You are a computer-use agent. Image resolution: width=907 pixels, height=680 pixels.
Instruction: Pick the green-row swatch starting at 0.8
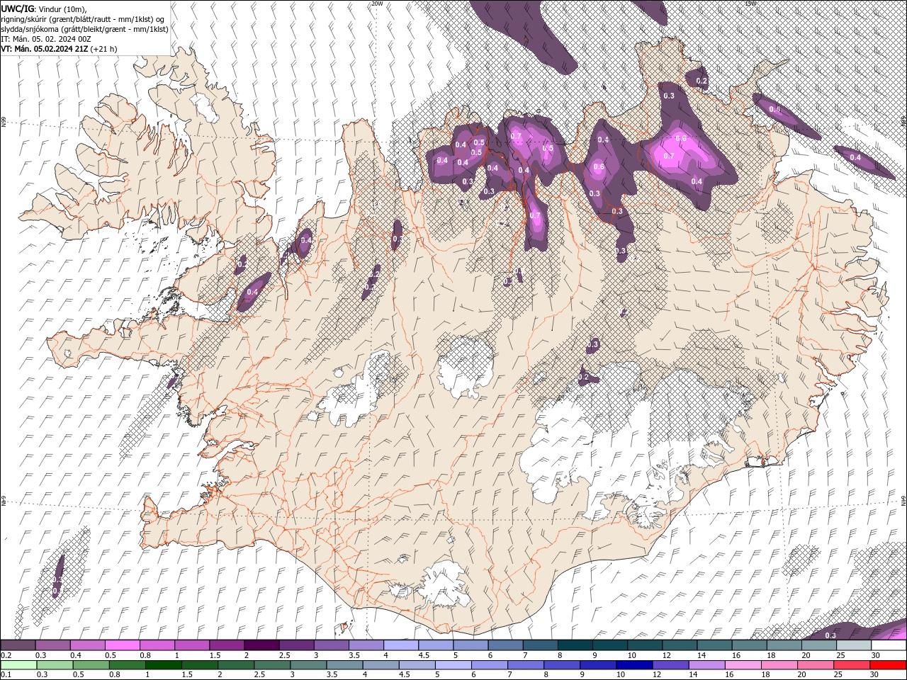[x=127, y=665]
